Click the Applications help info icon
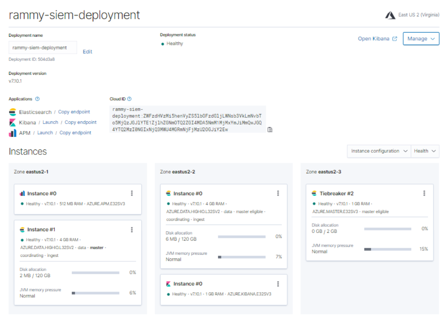This screenshot has height=324, width=448. [x=37, y=99]
